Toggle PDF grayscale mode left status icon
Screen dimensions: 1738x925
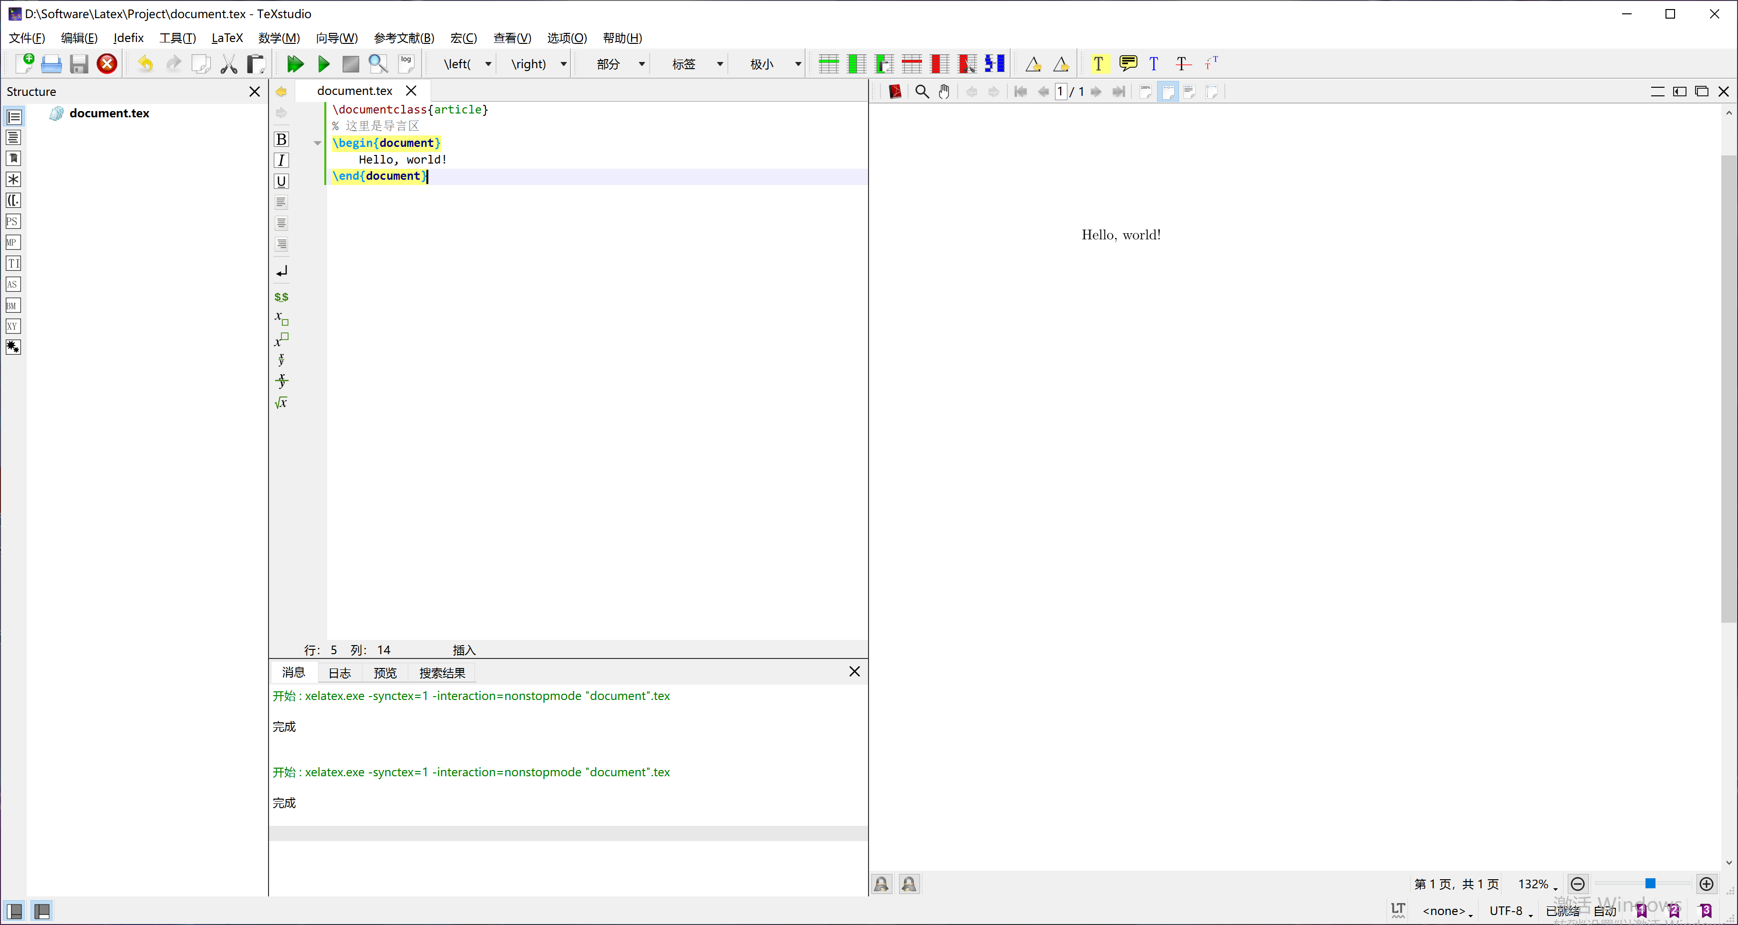[x=881, y=884]
